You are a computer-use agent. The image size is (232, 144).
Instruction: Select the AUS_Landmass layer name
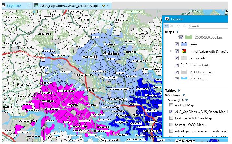[202, 72]
